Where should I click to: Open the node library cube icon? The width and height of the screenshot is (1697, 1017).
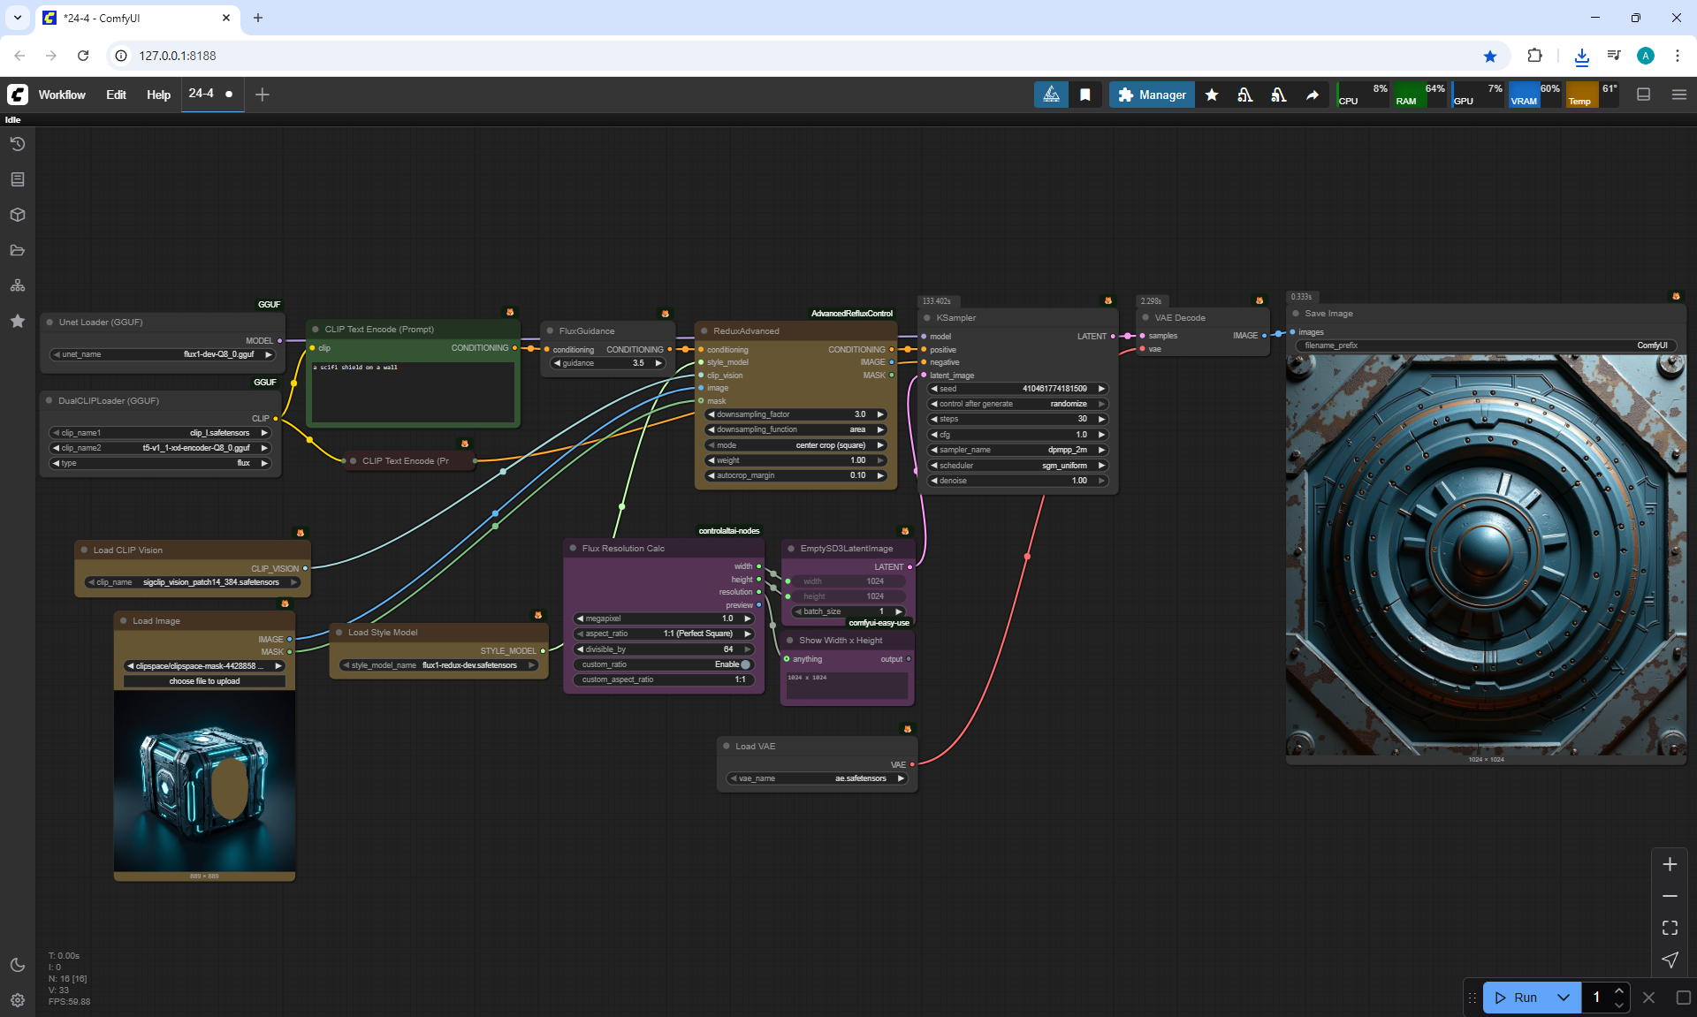[18, 215]
